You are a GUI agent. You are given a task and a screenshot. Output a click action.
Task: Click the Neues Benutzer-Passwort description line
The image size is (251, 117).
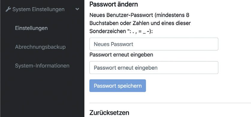pos(139,15)
